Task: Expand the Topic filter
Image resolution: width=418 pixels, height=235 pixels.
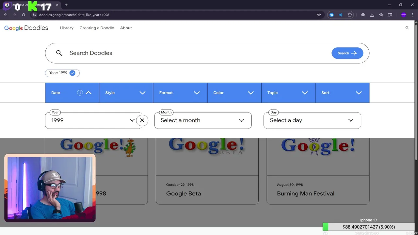Action: click(288, 93)
